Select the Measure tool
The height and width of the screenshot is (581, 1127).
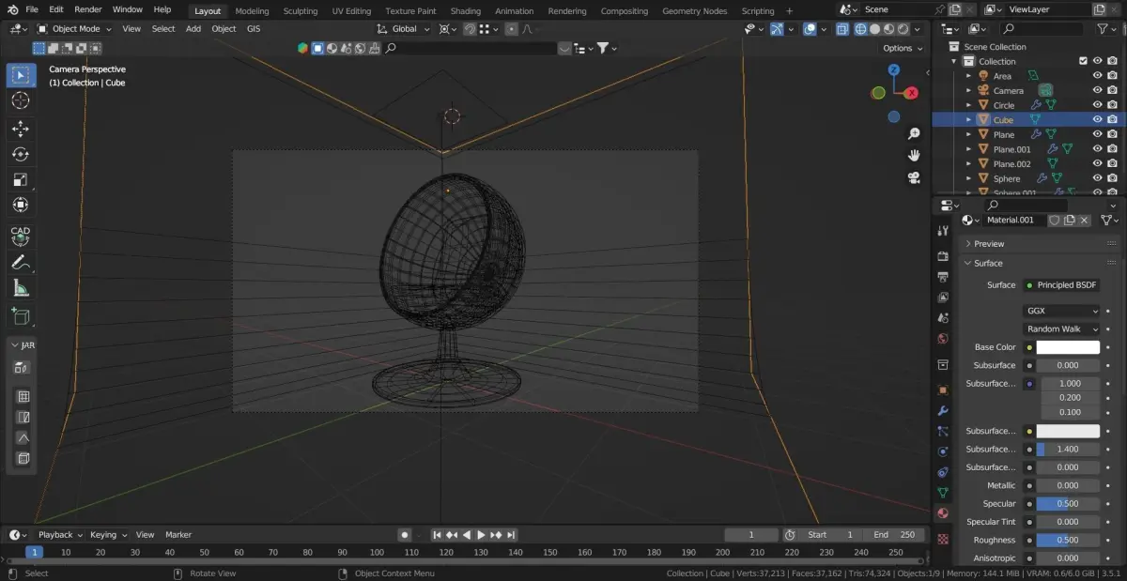pos(21,288)
